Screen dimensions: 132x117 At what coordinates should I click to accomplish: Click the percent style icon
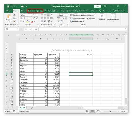pos(63,18)
